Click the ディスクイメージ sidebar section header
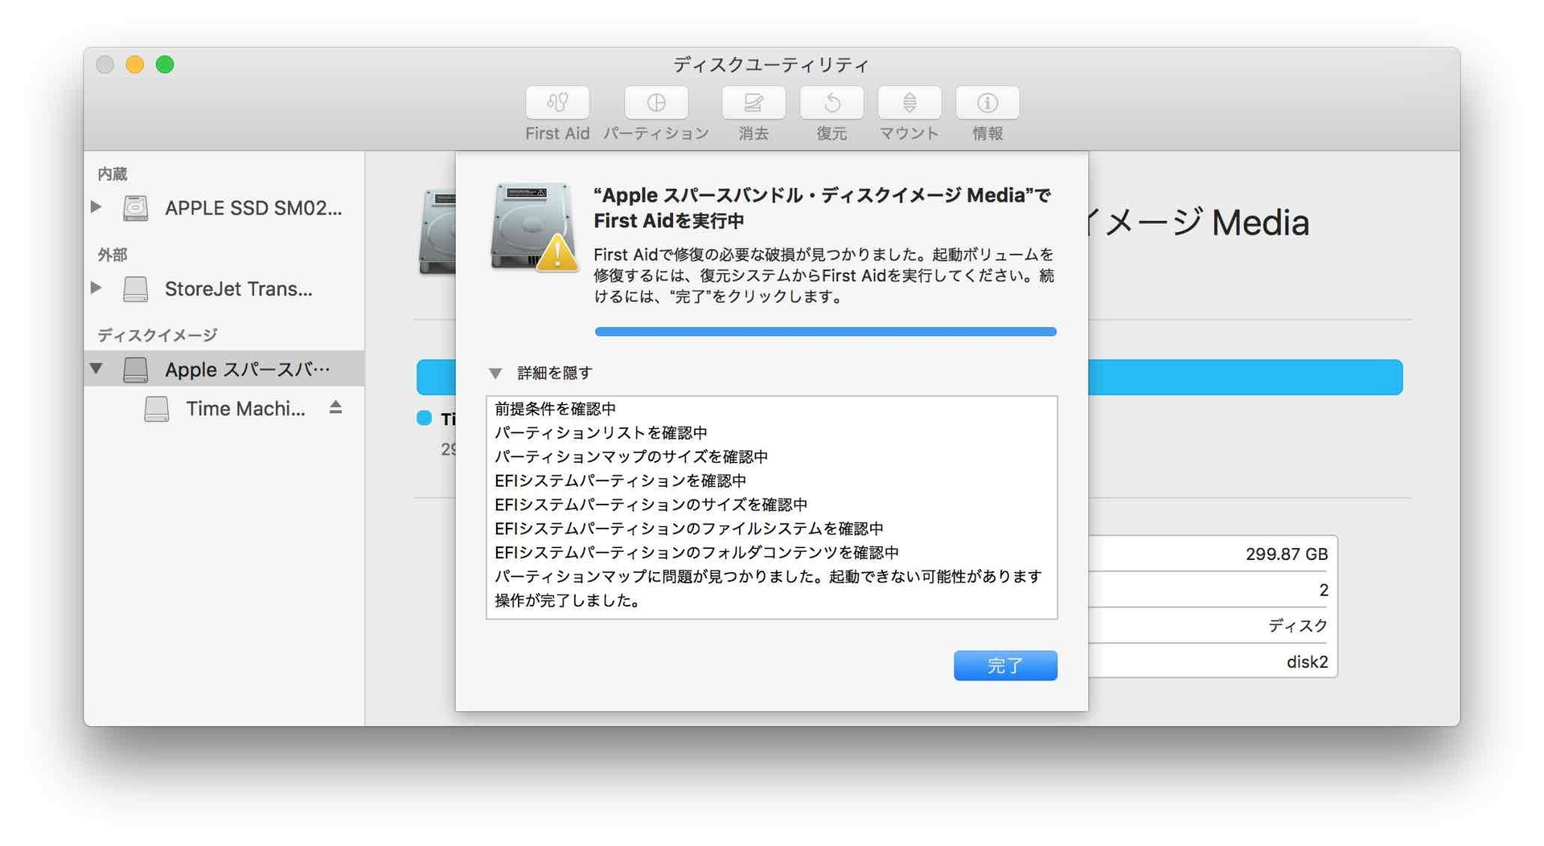The image size is (1544, 846). (158, 334)
